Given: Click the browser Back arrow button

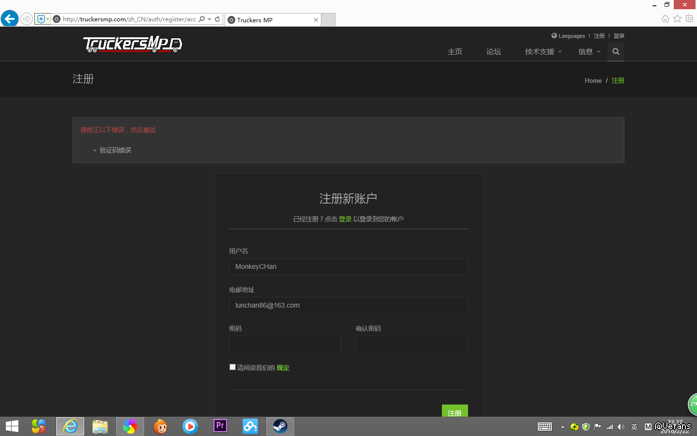Looking at the screenshot, I should pos(10,19).
